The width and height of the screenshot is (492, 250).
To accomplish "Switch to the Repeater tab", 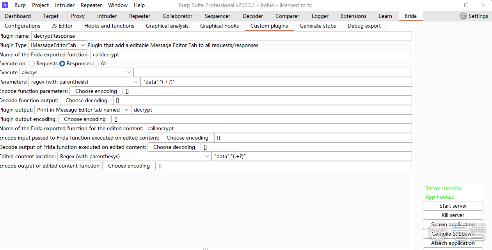I will (x=140, y=16).
